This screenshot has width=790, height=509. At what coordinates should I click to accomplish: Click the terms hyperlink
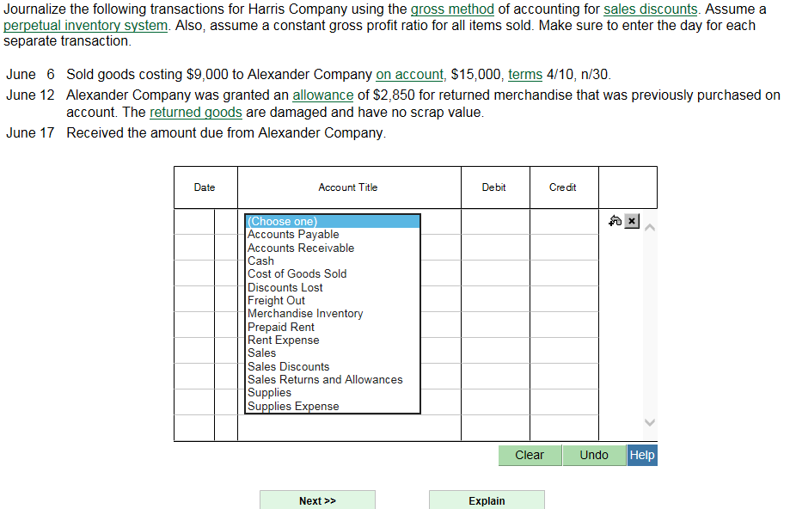[x=525, y=74]
